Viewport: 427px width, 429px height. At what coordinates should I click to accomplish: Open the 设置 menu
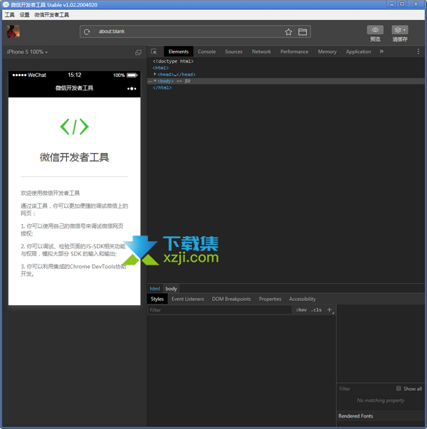coord(24,15)
